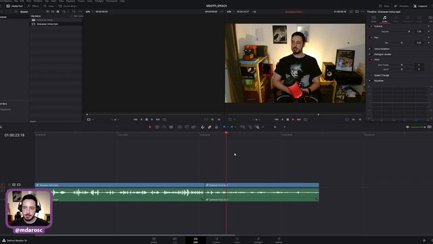Switch to the Deliver page
The height and width of the screenshot is (244, 433).
[279, 240]
